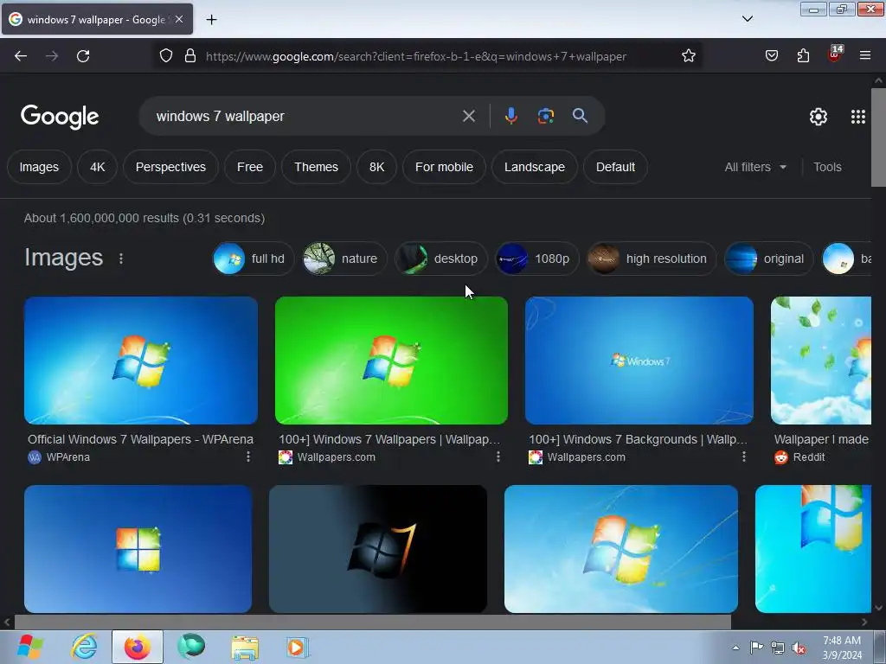Viewport: 886px width, 664px height.
Task: Launch Internet Explorer from taskbar
Action: click(x=84, y=647)
